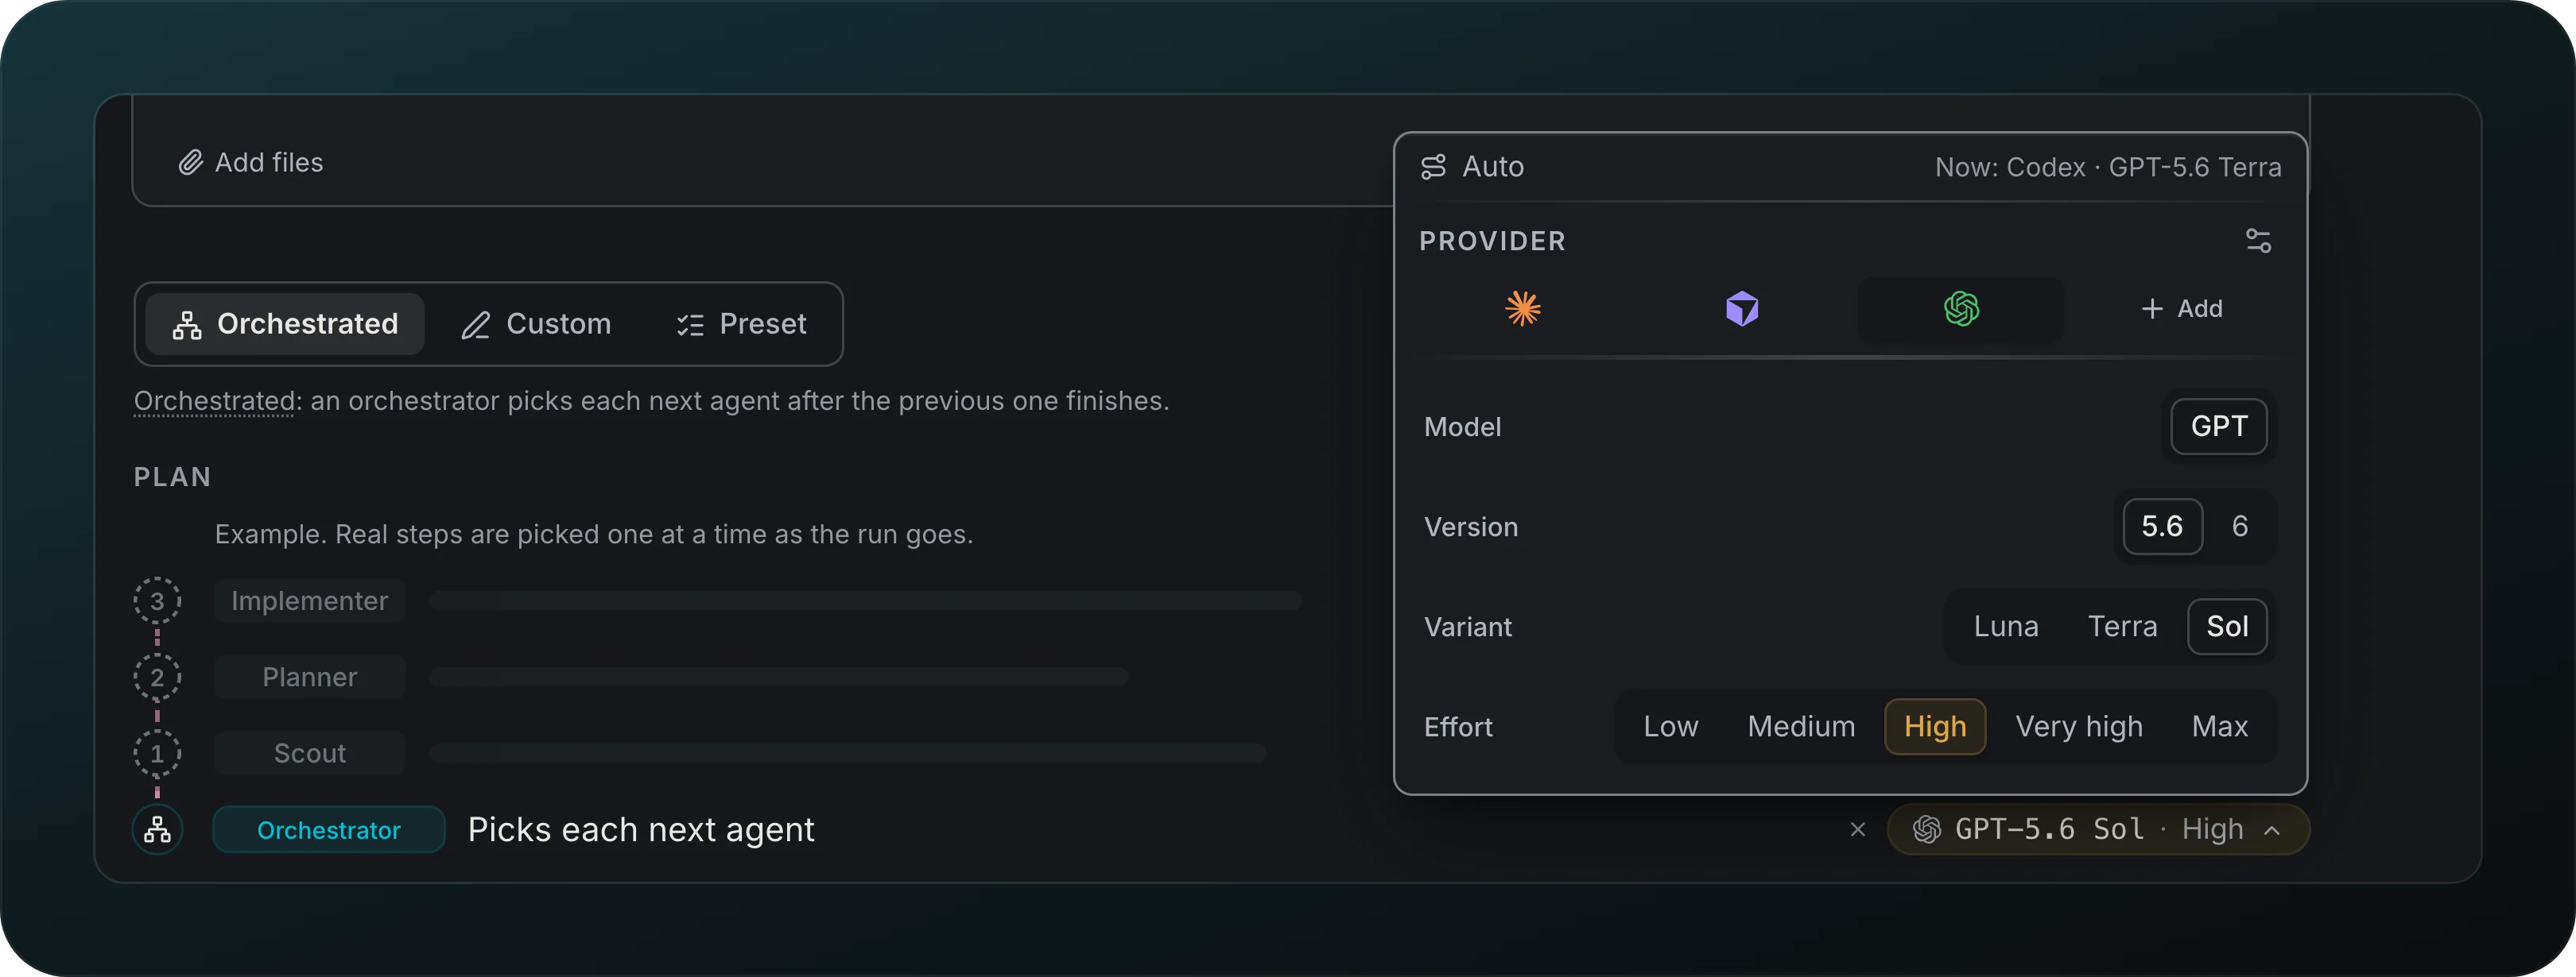The image size is (2576, 977).
Task: Switch to the Orchestrated mode tab
Action: 285,323
